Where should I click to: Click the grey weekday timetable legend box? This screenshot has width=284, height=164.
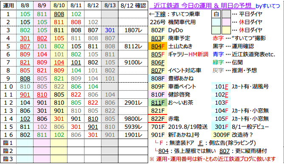pos(226,14)
